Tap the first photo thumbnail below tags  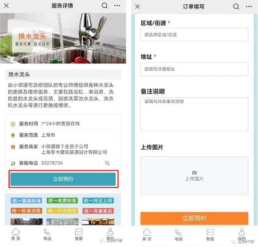pyautogui.click(x=26, y=222)
